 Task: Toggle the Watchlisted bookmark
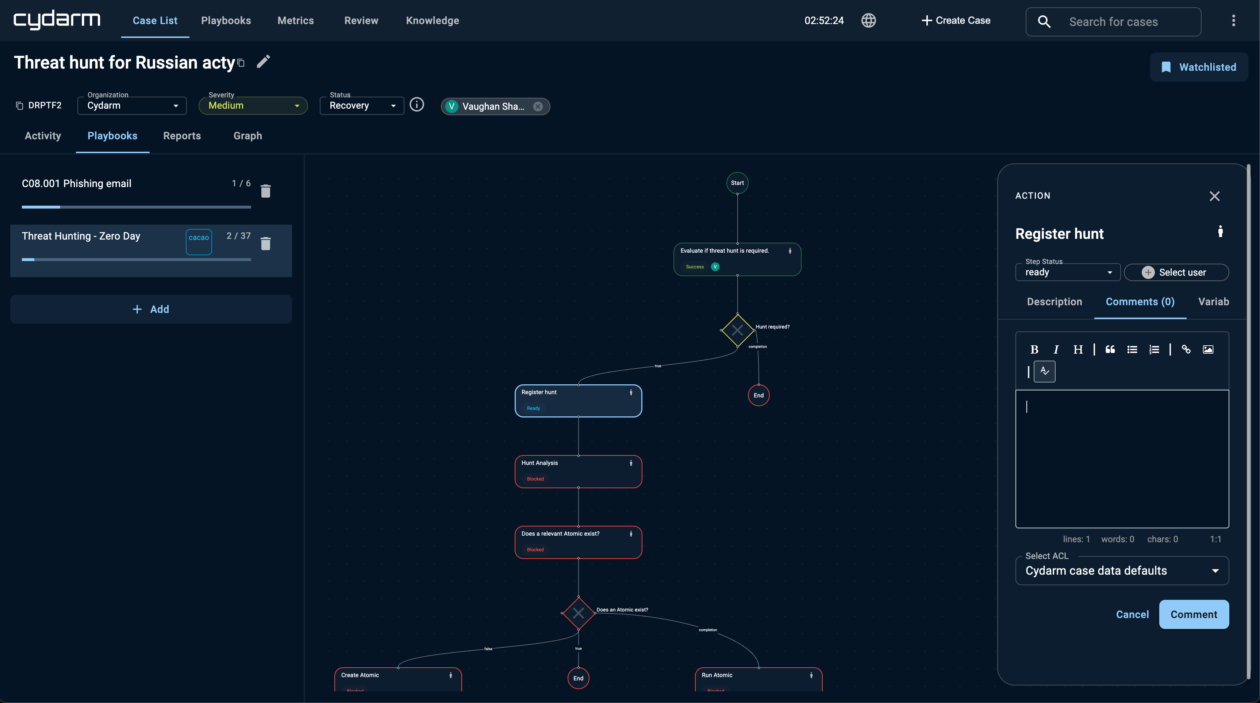1198,67
